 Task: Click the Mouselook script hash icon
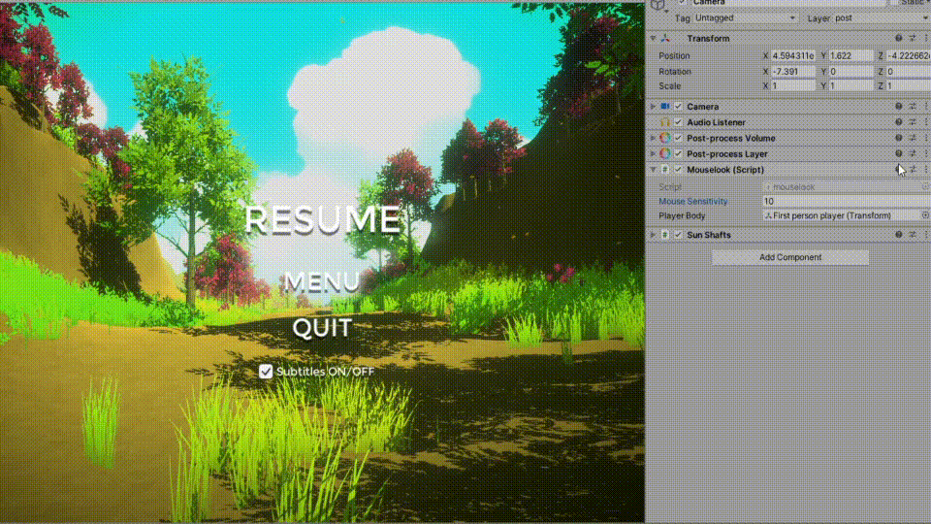(665, 169)
